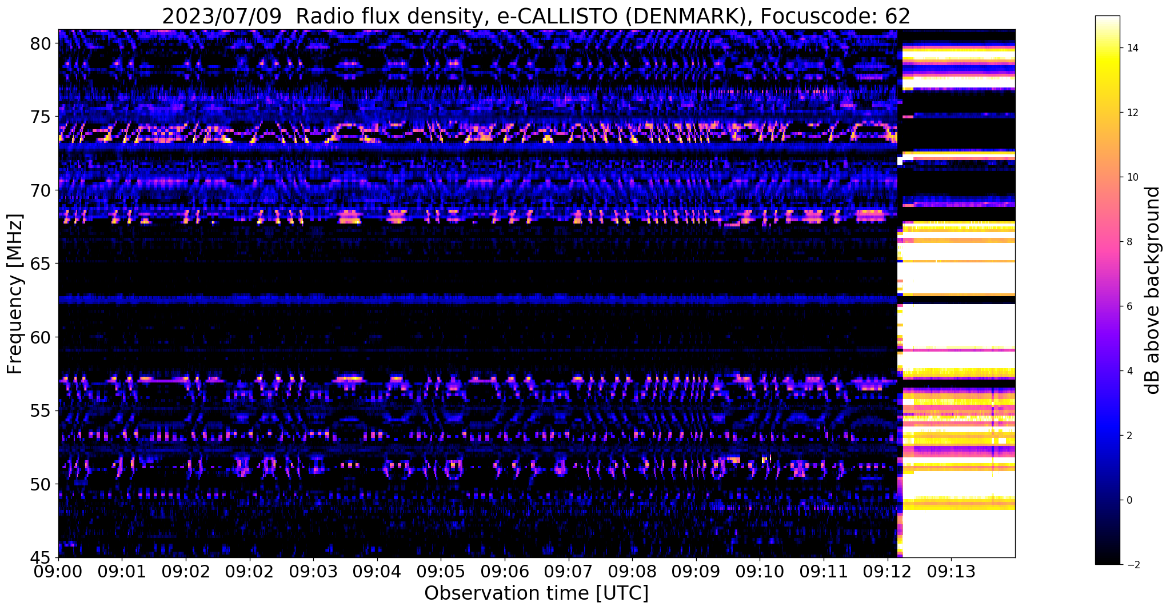Viewport: 1170px width, 610px height.
Task: Click the 09:11 time tick label
Action: click(824, 572)
